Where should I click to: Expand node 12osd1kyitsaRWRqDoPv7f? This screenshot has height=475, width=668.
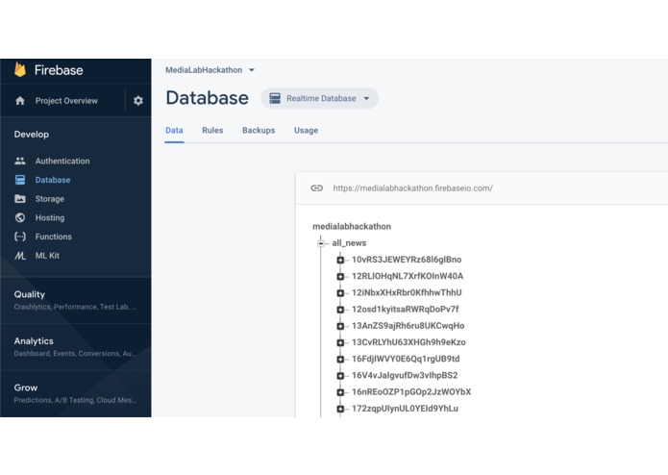point(340,310)
